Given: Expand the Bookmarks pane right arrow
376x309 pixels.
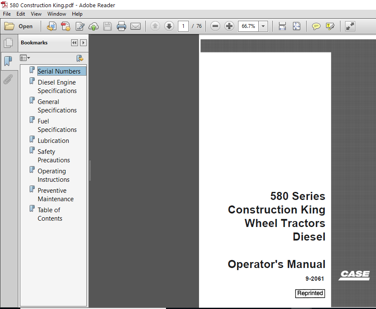Looking at the screenshot, I should click(83, 43).
